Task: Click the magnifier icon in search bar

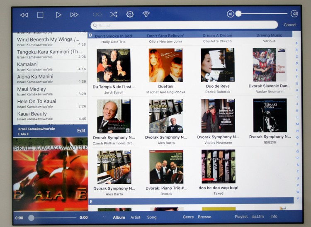Action: coord(95,26)
